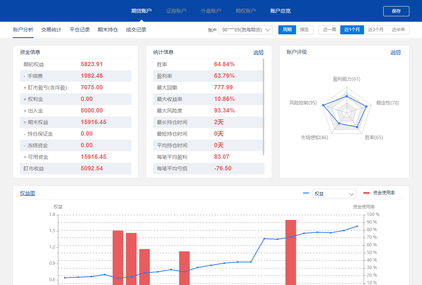Viewport: 422px width, 285px height.
Task: Select the 指定 mode toggle
Action: point(304,30)
